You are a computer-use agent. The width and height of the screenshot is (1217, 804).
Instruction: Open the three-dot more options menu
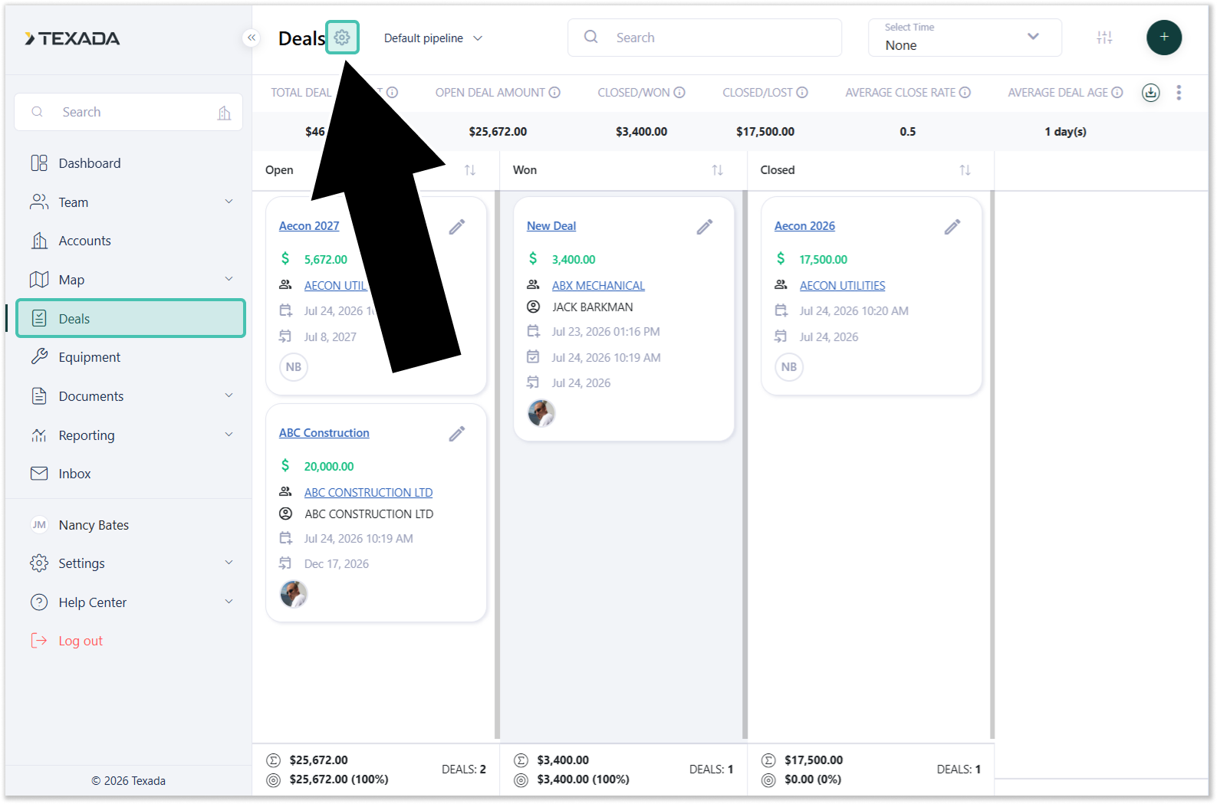(1179, 93)
